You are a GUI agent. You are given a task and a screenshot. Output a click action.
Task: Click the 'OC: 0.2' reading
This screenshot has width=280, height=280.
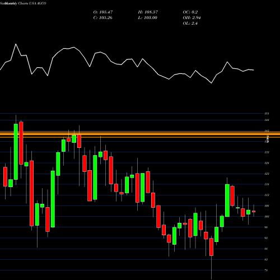pos(190,12)
